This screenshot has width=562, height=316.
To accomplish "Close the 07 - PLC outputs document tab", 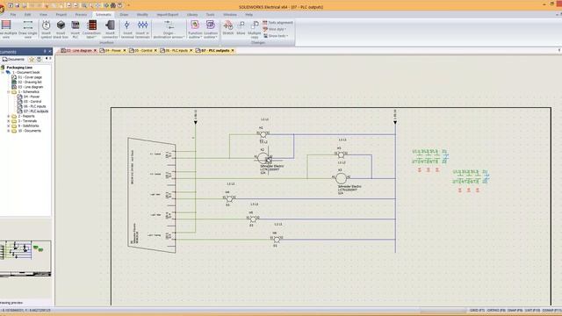I will [x=233, y=51].
